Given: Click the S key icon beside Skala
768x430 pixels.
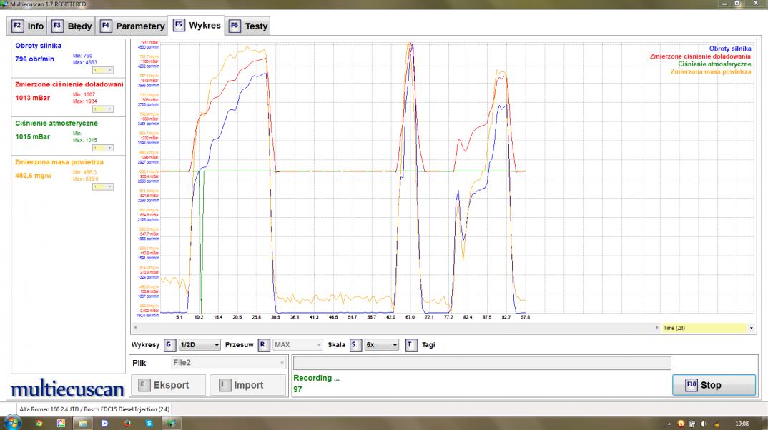Looking at the screenshot, I should (x=355, y=345).
